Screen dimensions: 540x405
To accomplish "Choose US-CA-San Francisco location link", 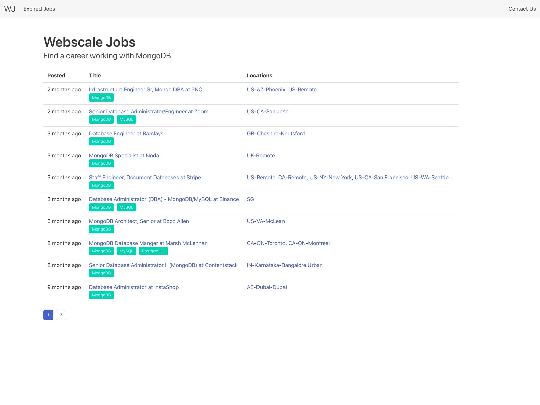I will pyautogui.click(x=381, y=177).
